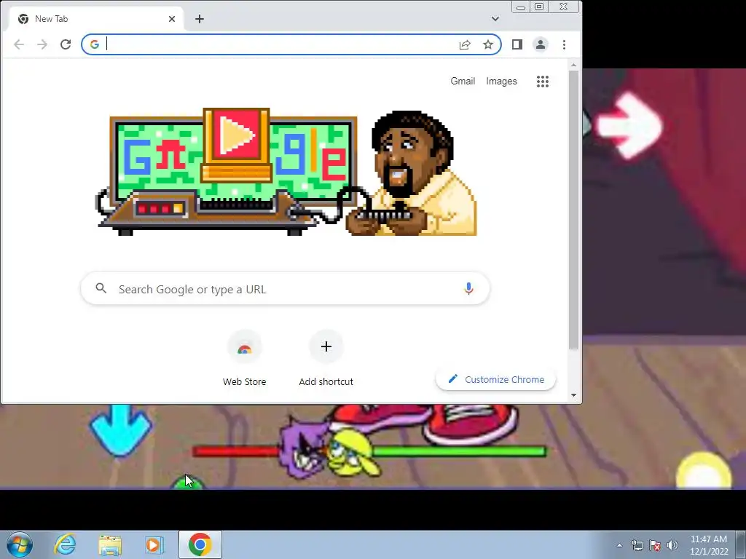This screenshot has height=559, width=746.
Task: Open the Windows Start menu
Action: click(x=20, y=544)
